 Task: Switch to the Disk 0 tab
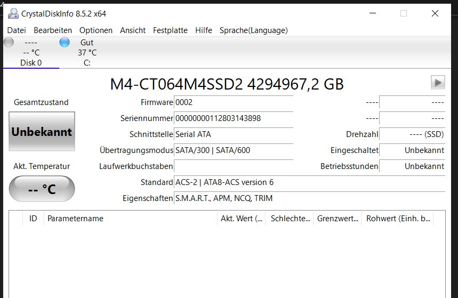coord(31,53)
